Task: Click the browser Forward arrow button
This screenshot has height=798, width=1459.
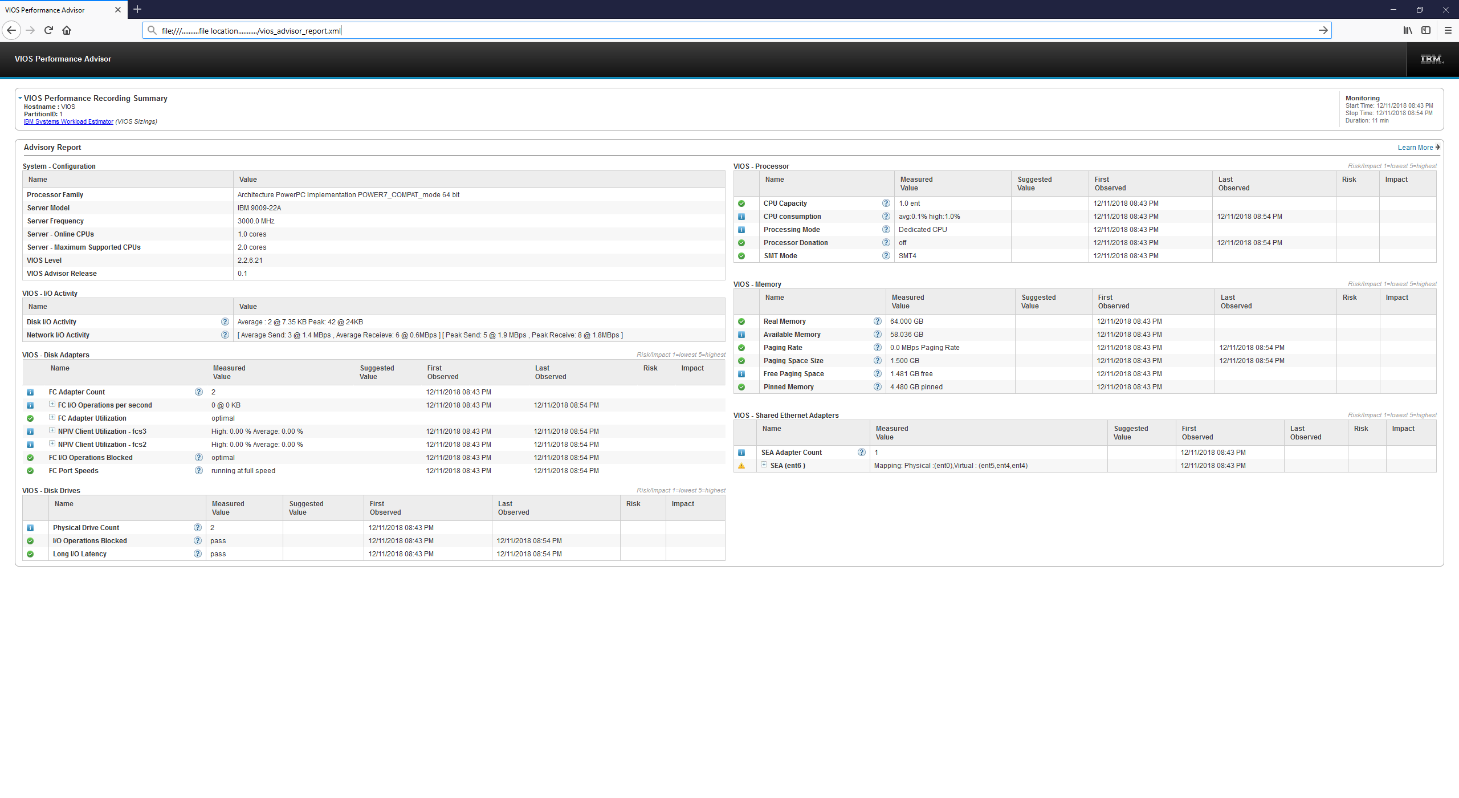Action: pyautogui.click(x=31, y=30)
